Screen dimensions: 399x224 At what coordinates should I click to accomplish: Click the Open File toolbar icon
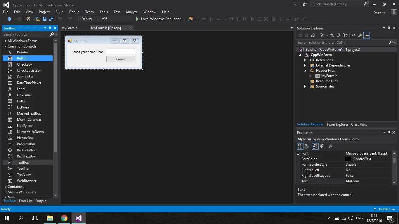tap(38, 19)
